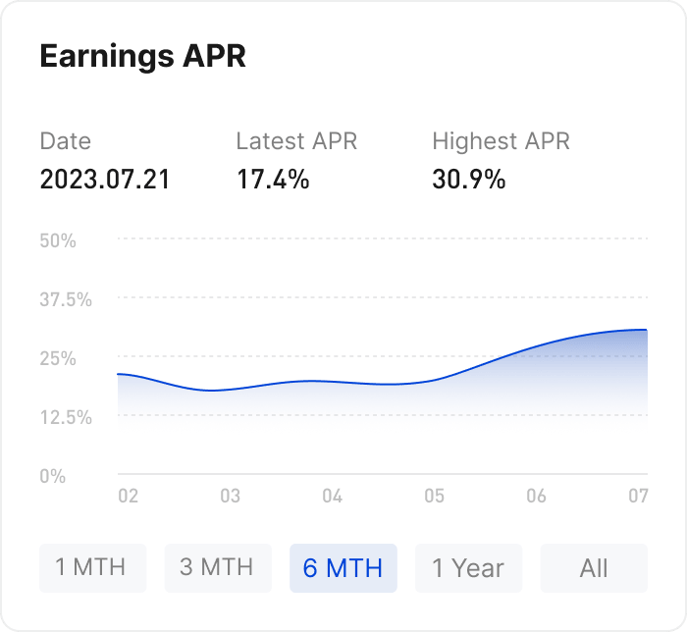Click the 07 month axis label
The width and height of the screenshot is (687, 632).
click(638, 497)
